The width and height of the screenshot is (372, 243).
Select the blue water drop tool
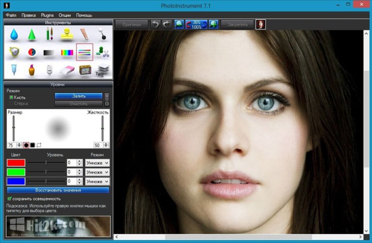tap(14, 35)
